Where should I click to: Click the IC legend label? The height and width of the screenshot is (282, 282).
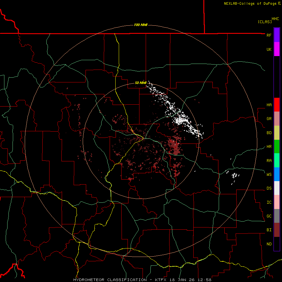tap(269, 202)
